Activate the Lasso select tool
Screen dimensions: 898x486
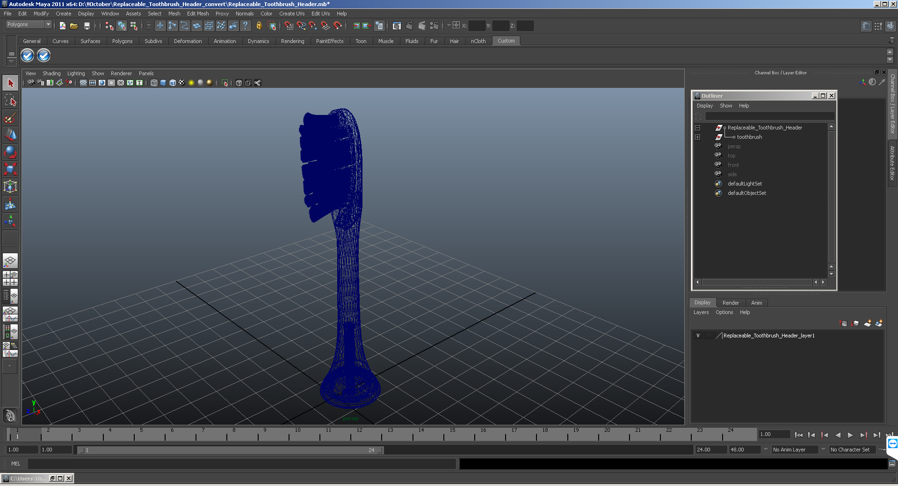click(x=10, y=100)
